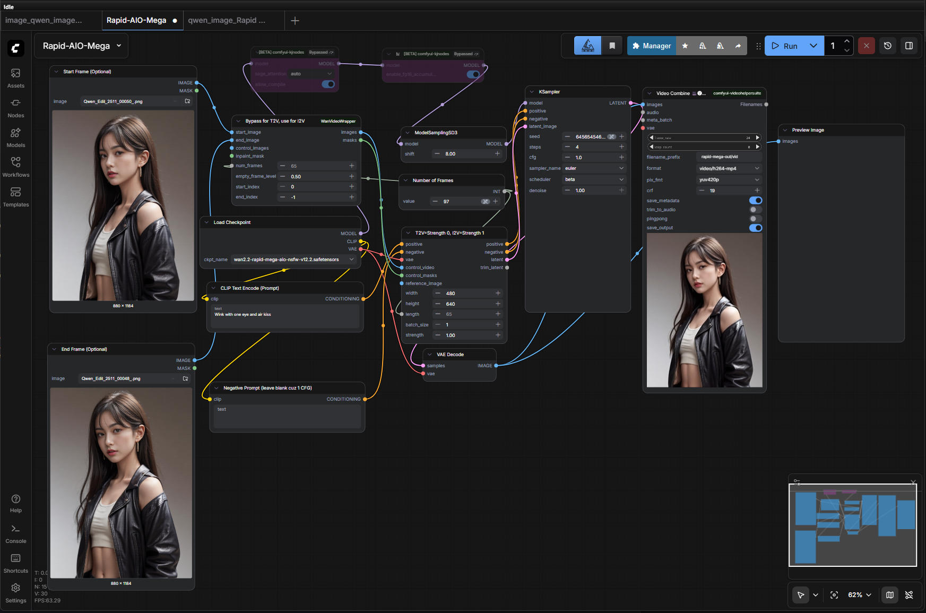Open the Assets sidebar panel

[15, 77]
